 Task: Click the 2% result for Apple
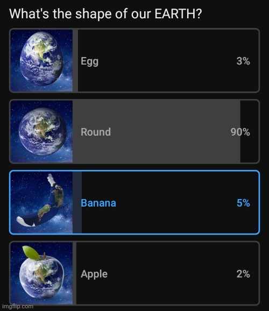point(243,274)
